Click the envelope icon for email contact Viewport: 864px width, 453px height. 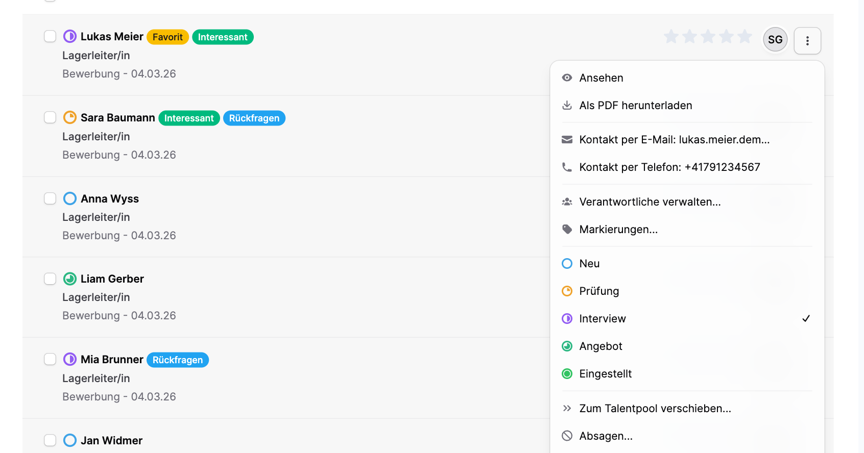pos(567,140)
